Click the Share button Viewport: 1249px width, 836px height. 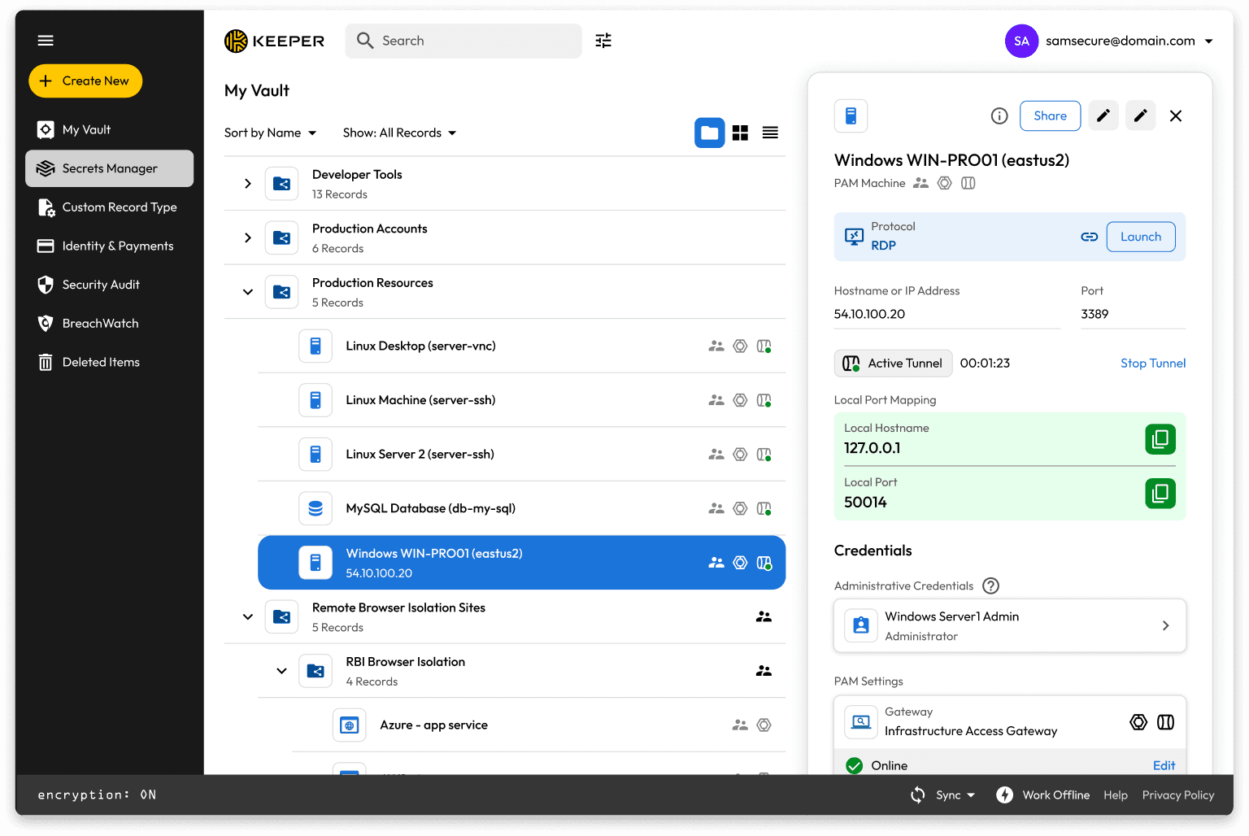click(x=1050, y=116)
